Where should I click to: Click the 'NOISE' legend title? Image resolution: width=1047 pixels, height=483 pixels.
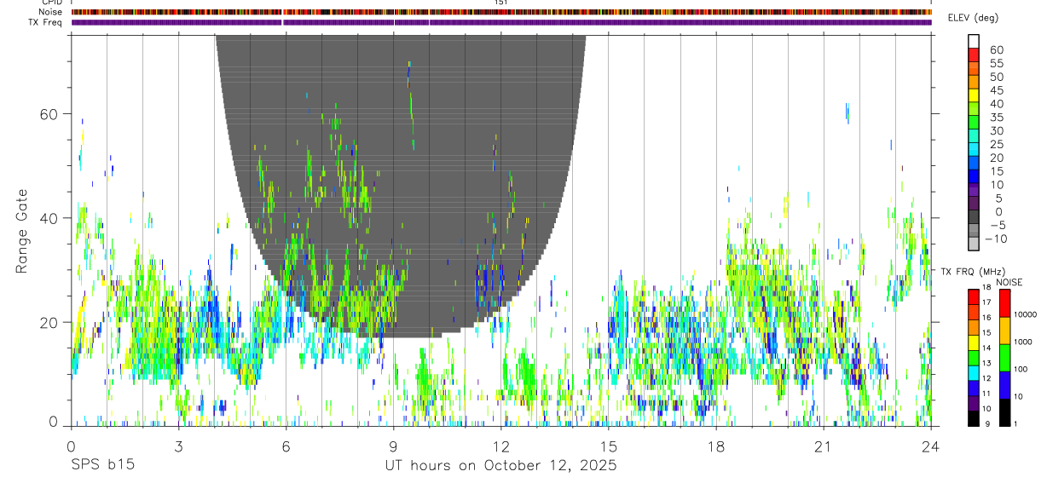pyautogui.click(x=1009, y=282)
